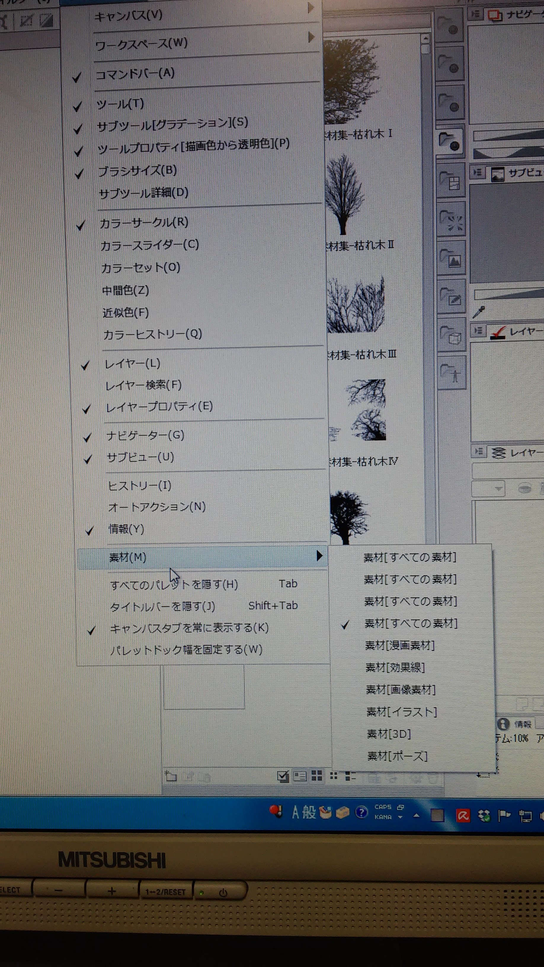
Task: Click the IME conversion mode 般 icon
Action: coord(309,812)
